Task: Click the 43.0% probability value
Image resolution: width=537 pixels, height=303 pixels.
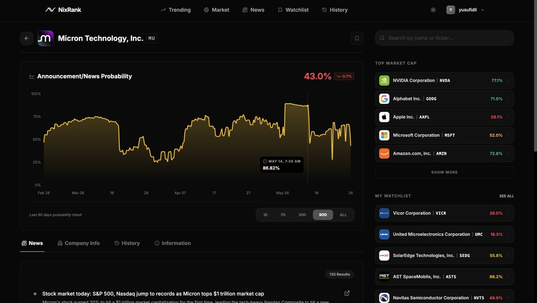Action: pyautogui.click(x=318, y=76)
